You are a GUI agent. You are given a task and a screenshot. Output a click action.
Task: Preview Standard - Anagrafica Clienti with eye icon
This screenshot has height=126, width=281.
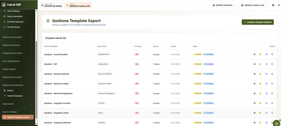click(x=254, y=113)
